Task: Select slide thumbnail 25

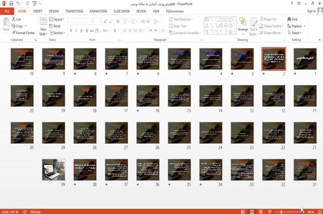Action: (x=179, y=133)
